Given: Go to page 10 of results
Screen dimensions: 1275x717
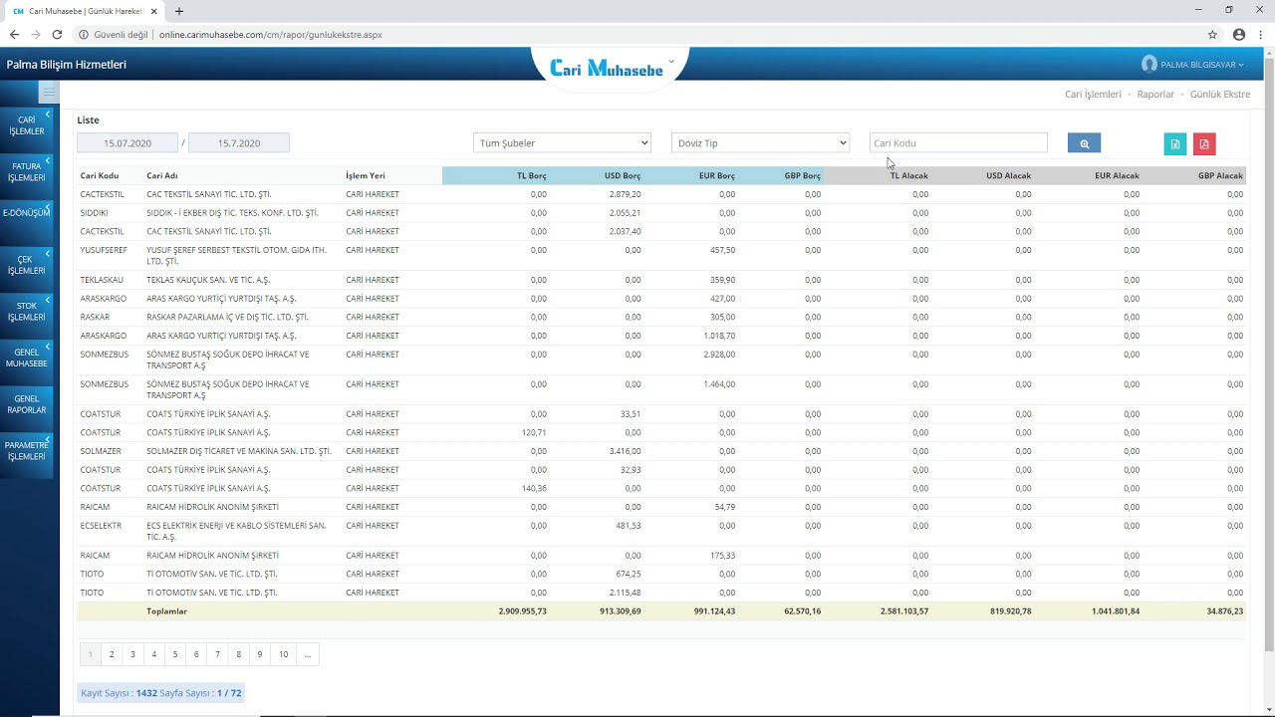Looking at the screenshot, I should [284, 654].
